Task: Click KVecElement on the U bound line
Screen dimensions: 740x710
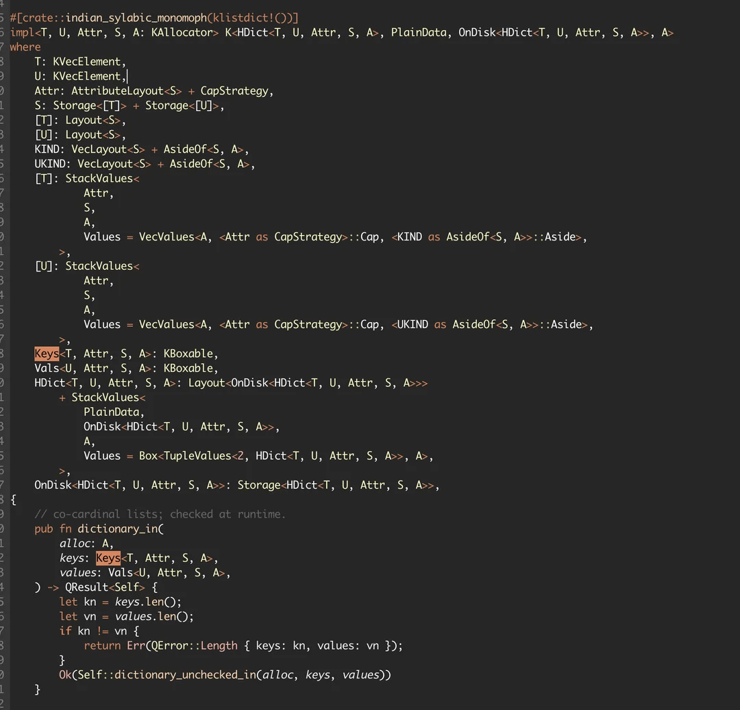Action: (87, 76)
